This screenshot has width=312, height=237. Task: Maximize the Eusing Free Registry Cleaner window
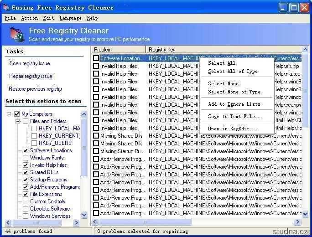coord(294,8)
